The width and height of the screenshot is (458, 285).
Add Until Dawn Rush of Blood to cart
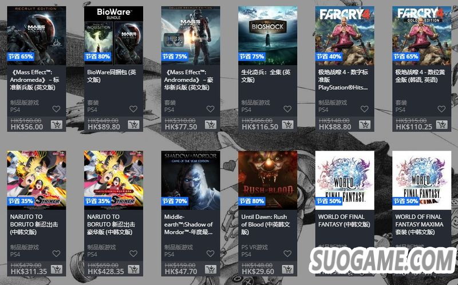tap(288, 269)
